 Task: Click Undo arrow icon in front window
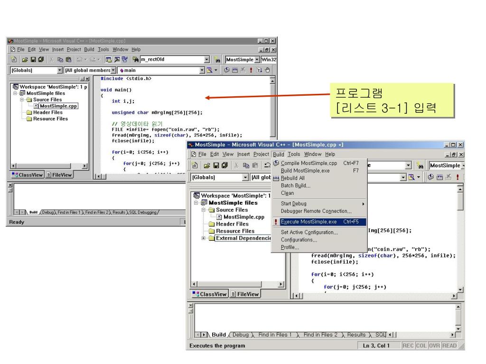pyautogui.click(x=267, y=165)
